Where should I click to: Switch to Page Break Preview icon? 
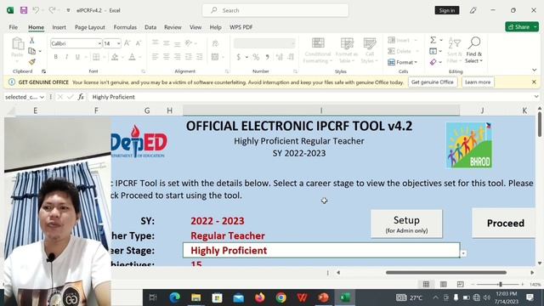coord(461,285)
